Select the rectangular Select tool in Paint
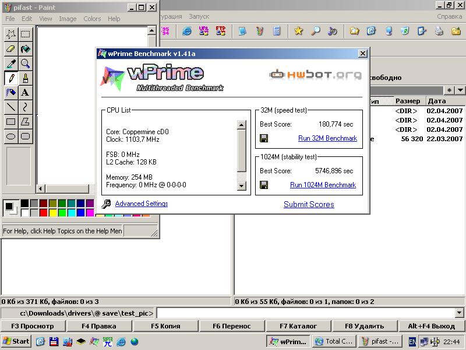 pos(25,34)
